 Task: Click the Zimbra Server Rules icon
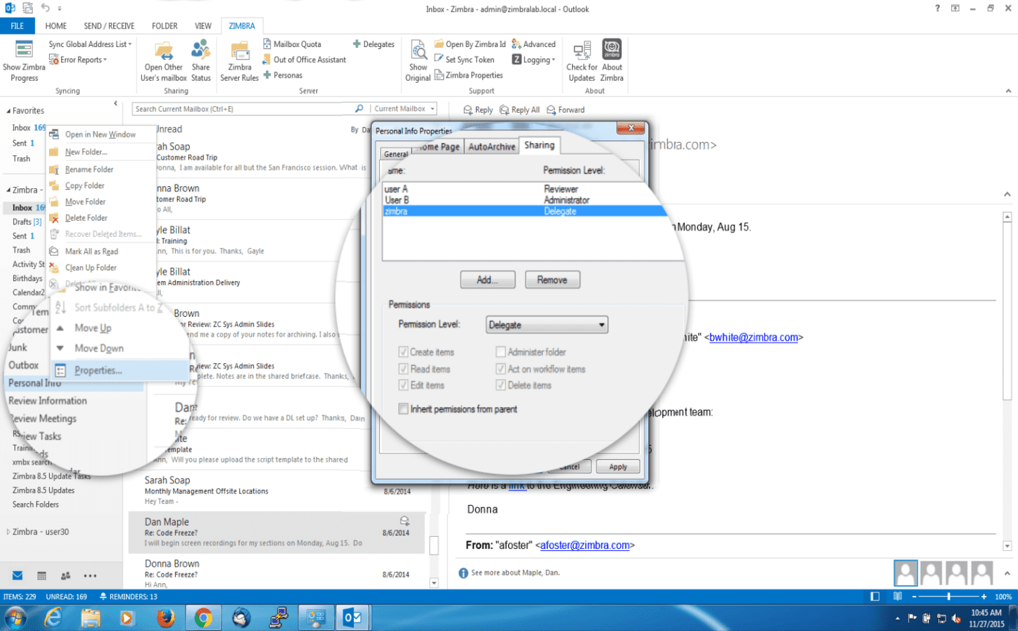[x=239, y=60]
